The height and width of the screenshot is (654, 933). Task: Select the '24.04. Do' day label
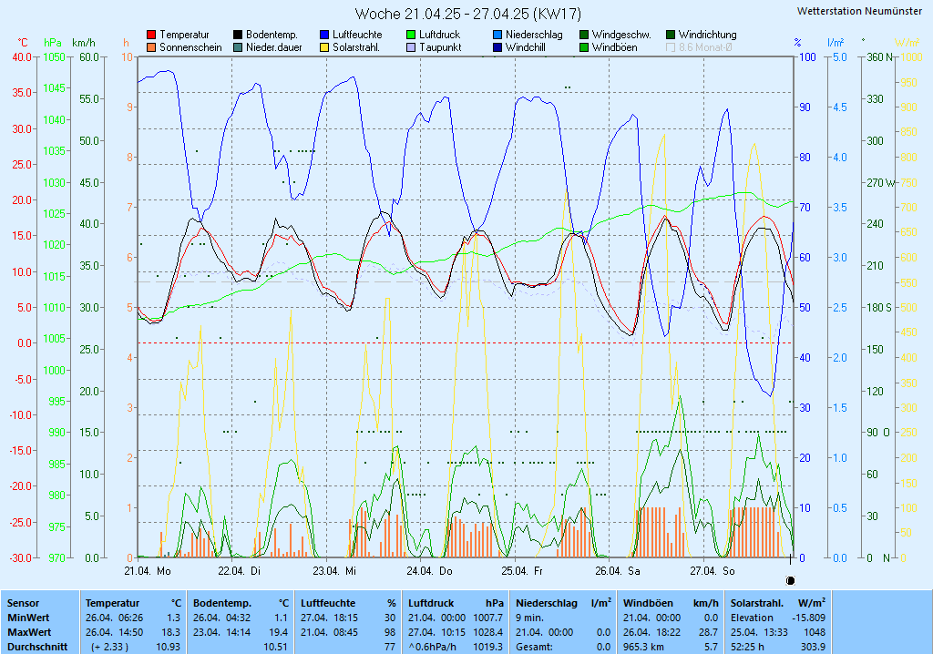(x=430, y=571)
